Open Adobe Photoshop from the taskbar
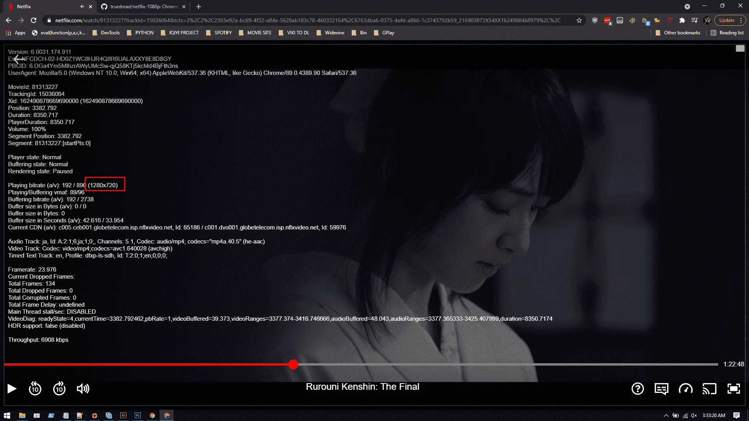Screen dimensions: 749x421 click(138, 416)
